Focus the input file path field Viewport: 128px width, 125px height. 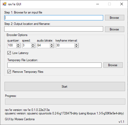pyautogui.click(x=54, y=18)
